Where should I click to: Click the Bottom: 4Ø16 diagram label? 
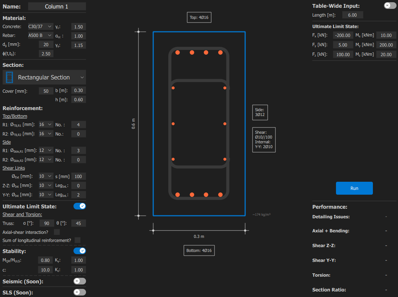199,250
